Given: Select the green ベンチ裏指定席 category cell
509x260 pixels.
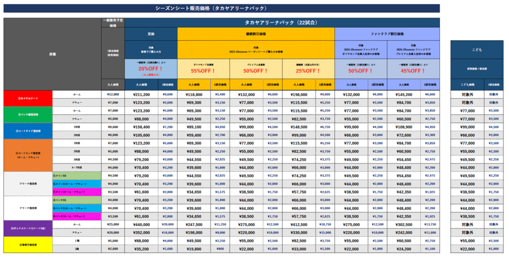Looking at the screenshot, I should click(28, 115).
